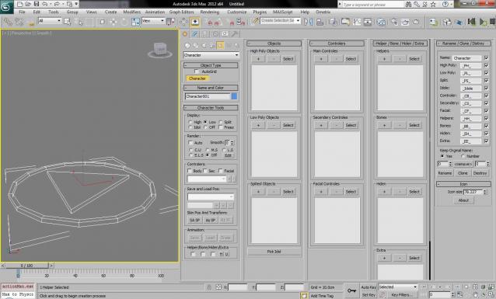Viewport: 496px width, 299px height.
Task: Click the Destroy button
Action: (x=480, y=173)
